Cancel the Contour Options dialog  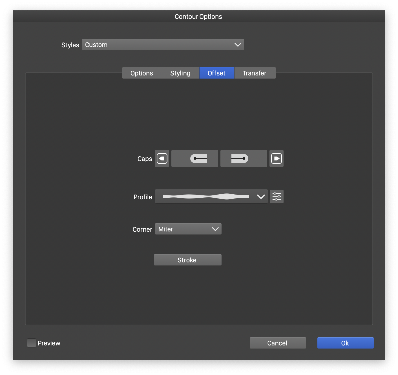click(x=278, y=343)
